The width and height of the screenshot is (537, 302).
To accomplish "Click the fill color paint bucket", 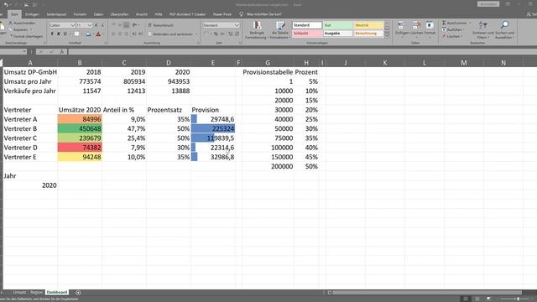I will click(88, 34).
